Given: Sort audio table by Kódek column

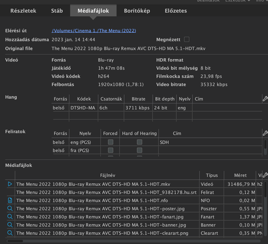Looking at the screenshot, I should tap(84, 99).
